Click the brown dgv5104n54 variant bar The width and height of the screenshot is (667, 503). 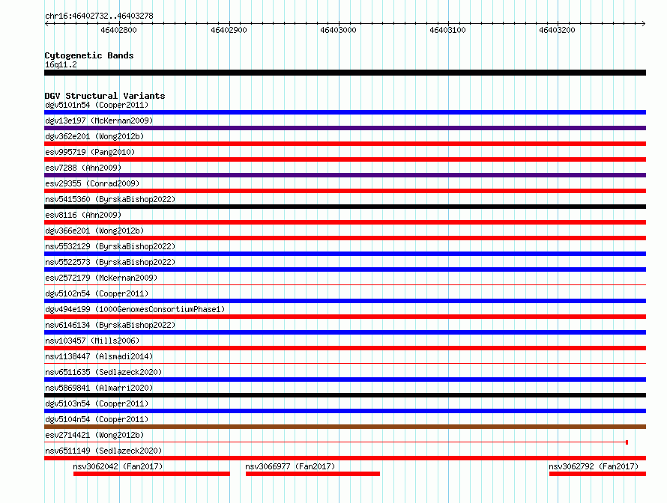pos(345,427)
